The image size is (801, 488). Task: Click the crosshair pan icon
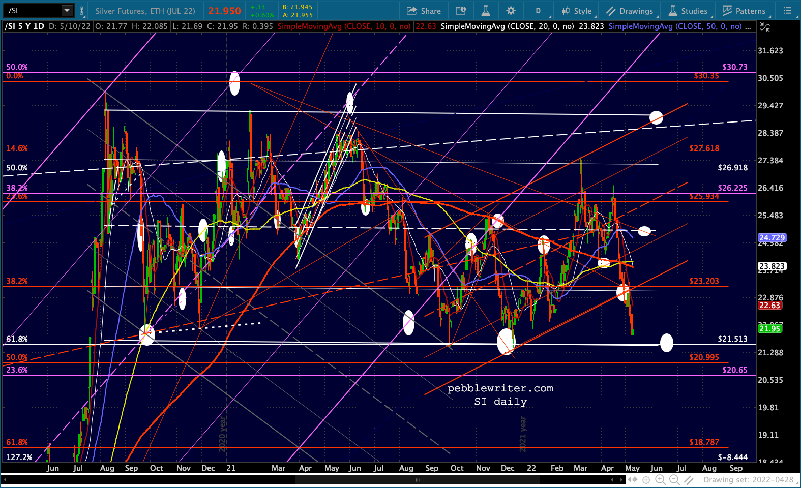coord(646,480)
